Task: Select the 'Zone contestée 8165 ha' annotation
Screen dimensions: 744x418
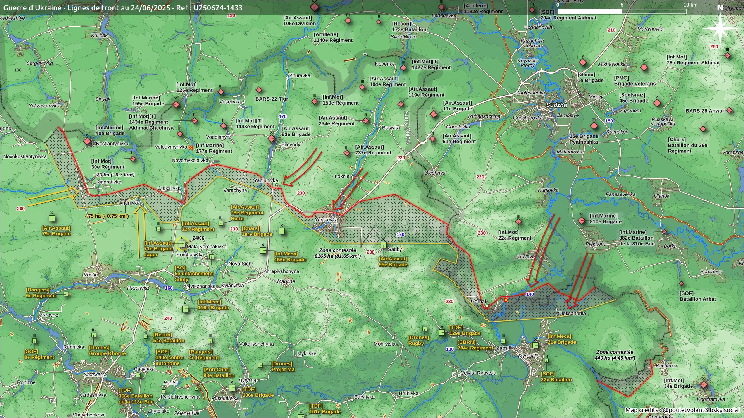Action: pos(338,253)
